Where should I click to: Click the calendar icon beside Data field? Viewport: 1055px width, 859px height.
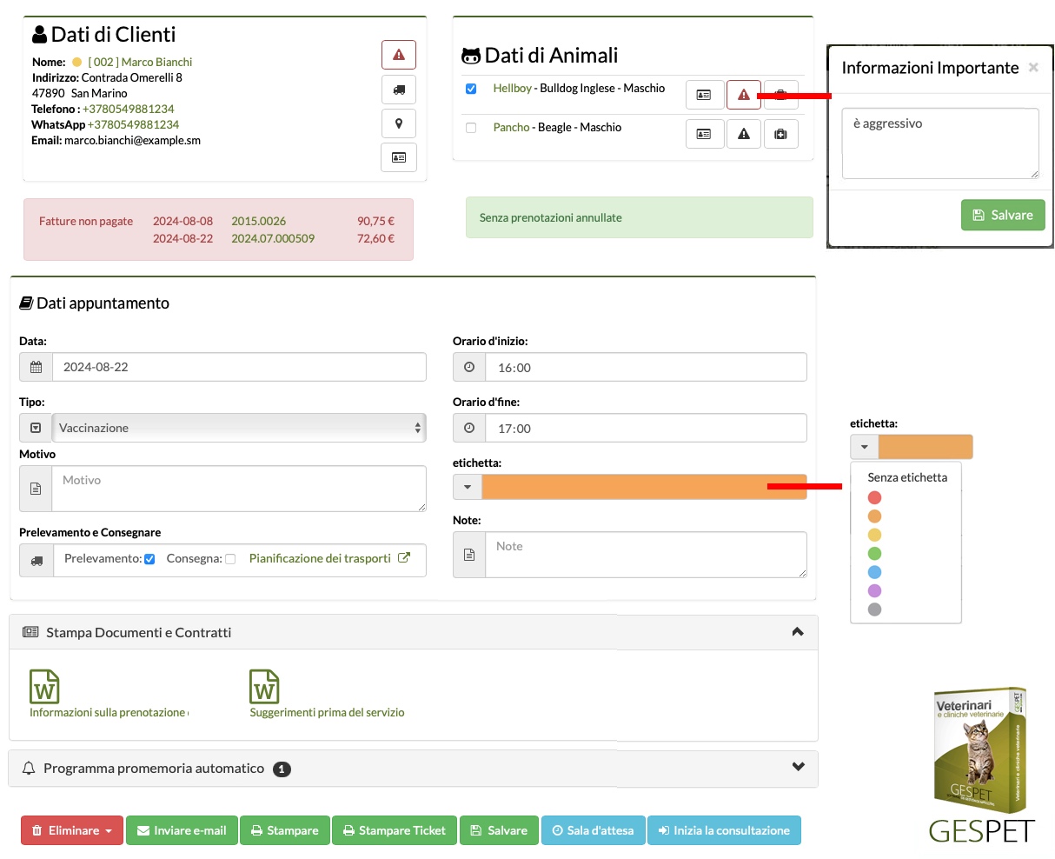(36, 367)
